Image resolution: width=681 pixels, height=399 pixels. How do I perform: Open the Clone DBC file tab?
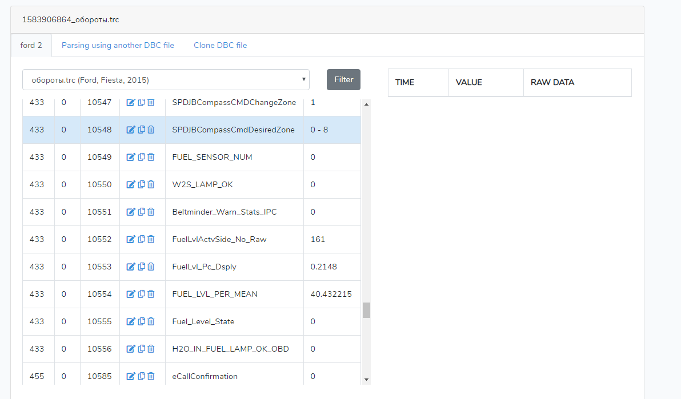220,45
